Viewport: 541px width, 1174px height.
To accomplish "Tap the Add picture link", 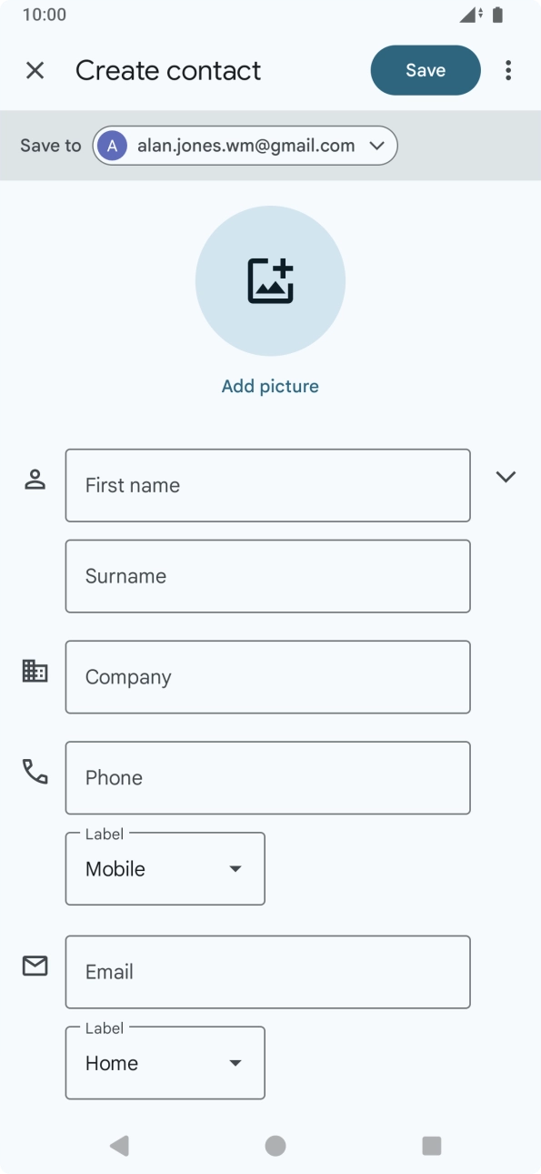I will (x=270, y=386).
